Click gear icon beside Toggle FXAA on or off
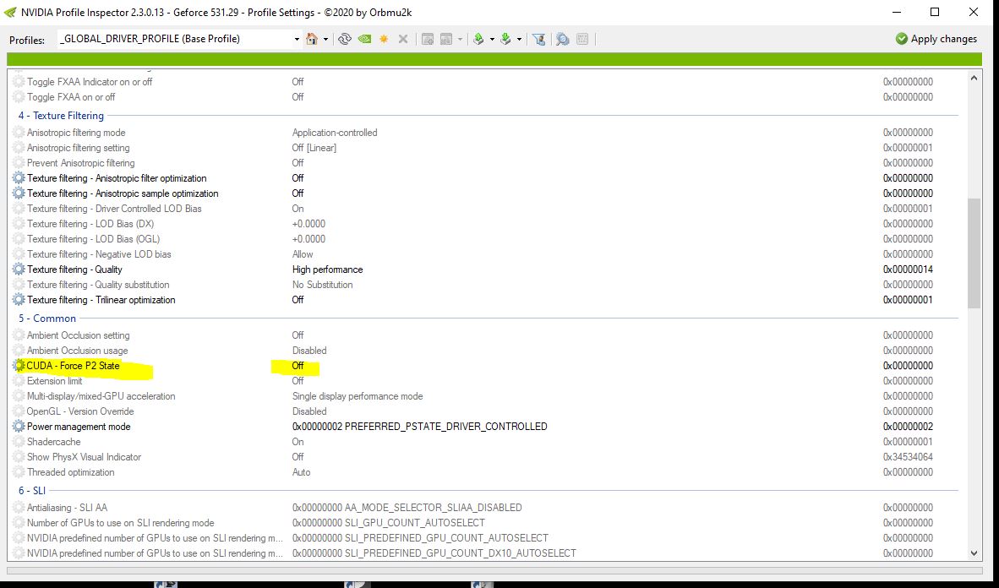 point(19,97)
